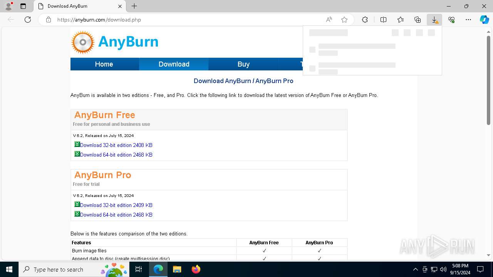Image resolution: width=493 pixels, height=277 pixels.
Task: Click green download icon for Free 64-bit
Action: pos(77,154)
